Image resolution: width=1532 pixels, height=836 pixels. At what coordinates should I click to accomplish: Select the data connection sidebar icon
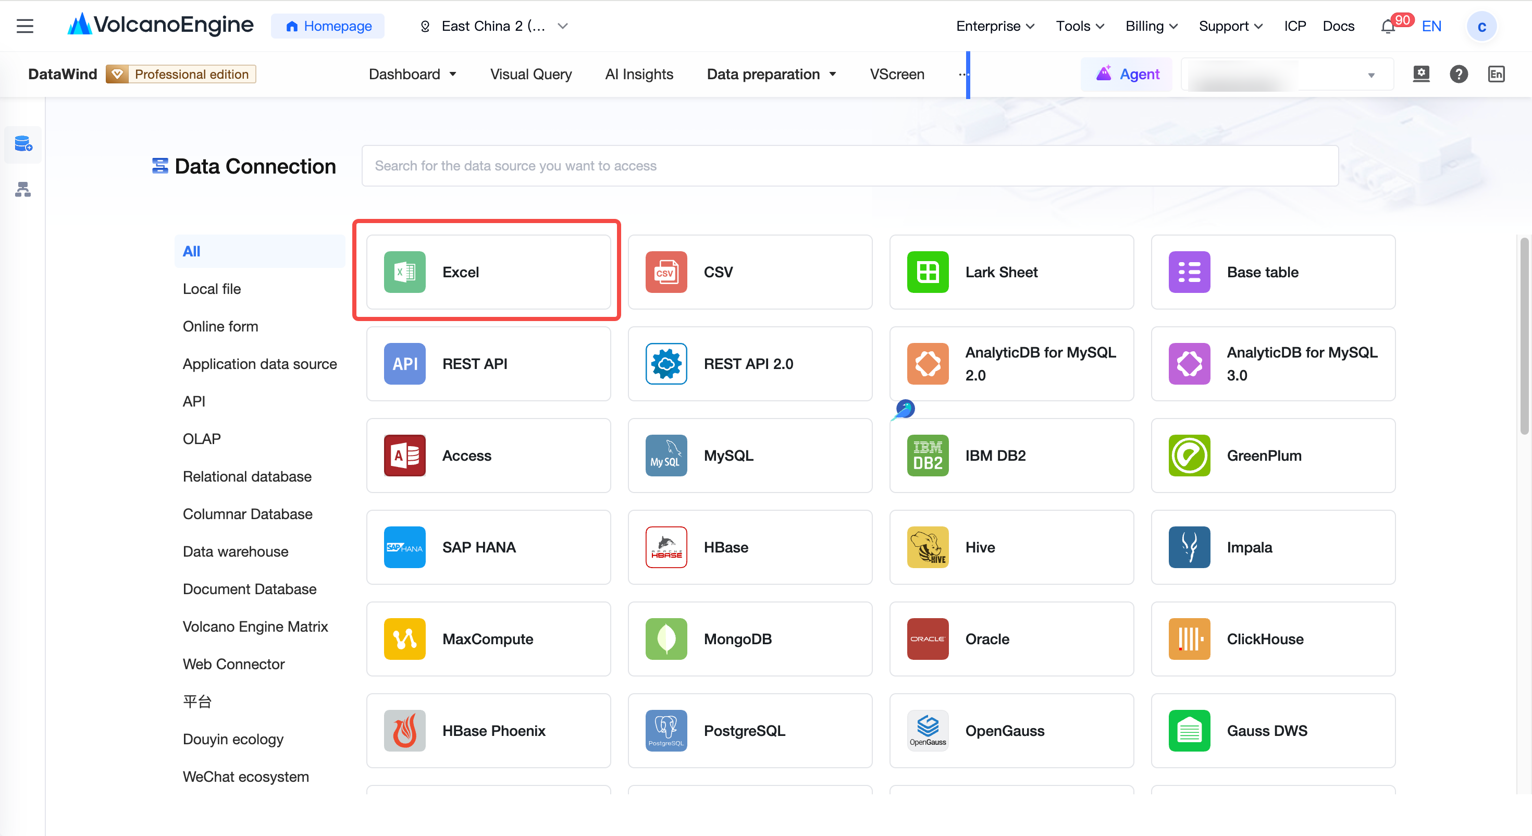coord(23,144)
